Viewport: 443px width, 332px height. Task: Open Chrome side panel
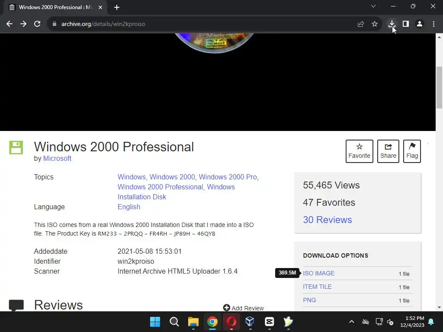tap(406, 24)
